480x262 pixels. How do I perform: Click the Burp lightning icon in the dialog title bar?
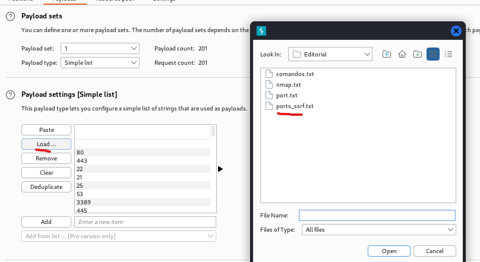[261, 31]
